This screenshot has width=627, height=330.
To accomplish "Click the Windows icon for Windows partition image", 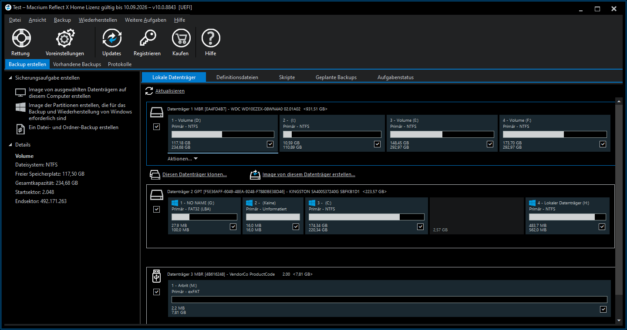I will (x=20, y=107).
